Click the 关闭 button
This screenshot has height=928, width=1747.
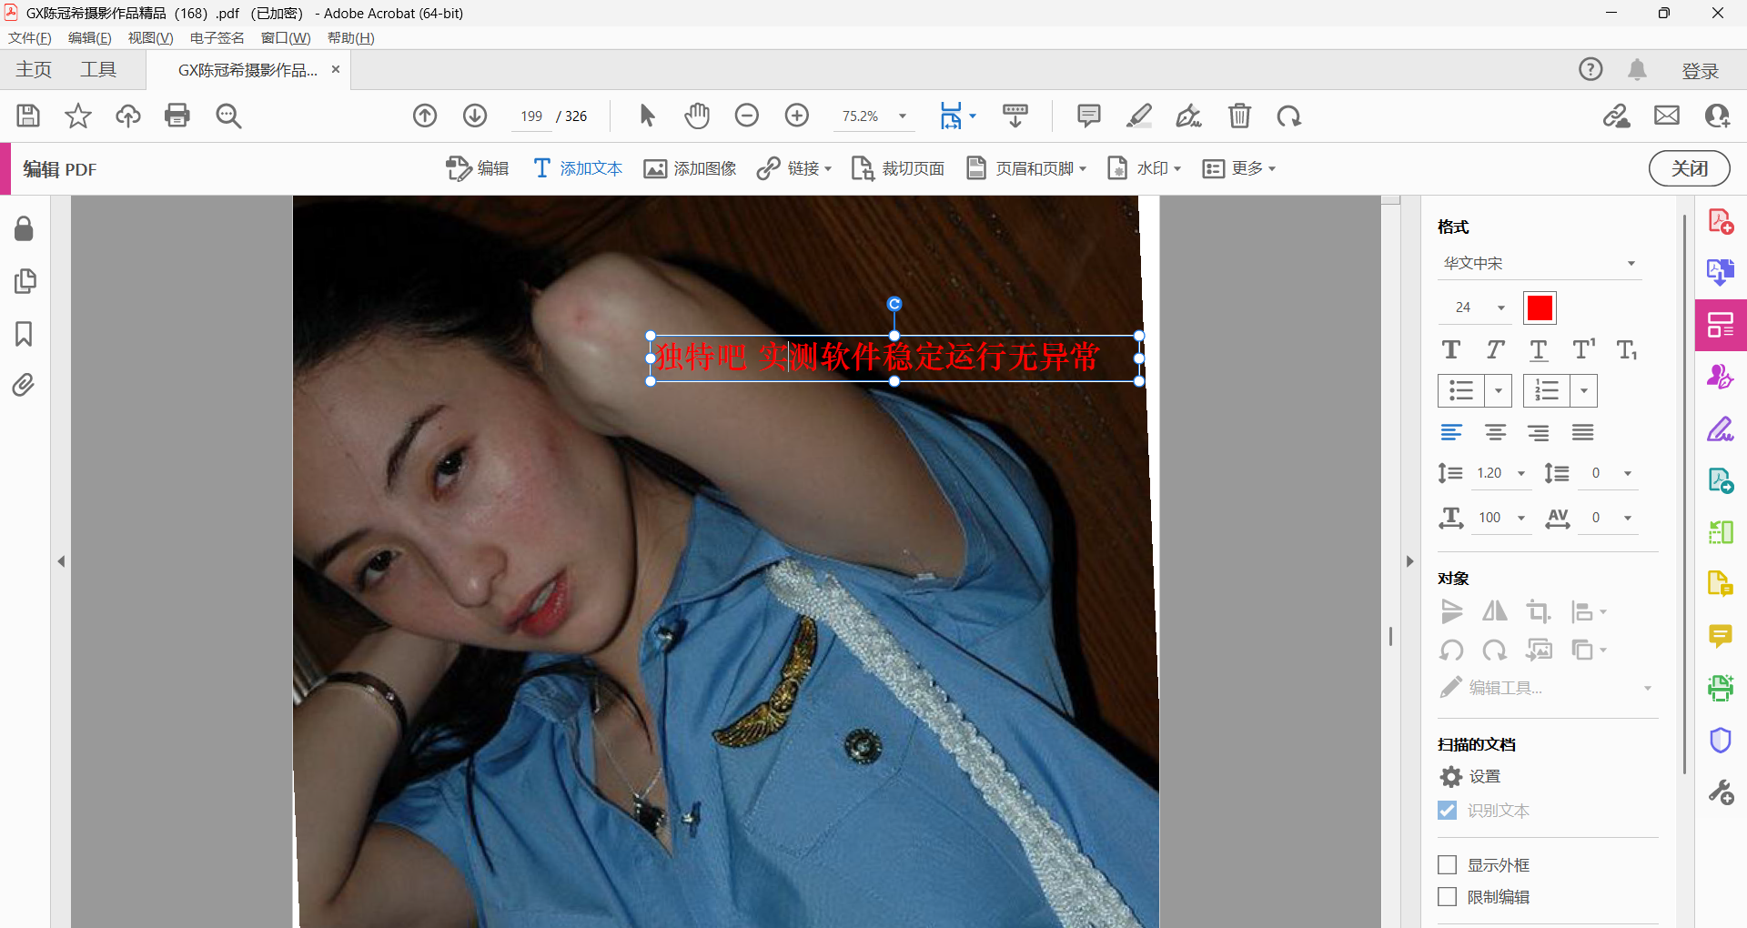[x=1689, y=168]
